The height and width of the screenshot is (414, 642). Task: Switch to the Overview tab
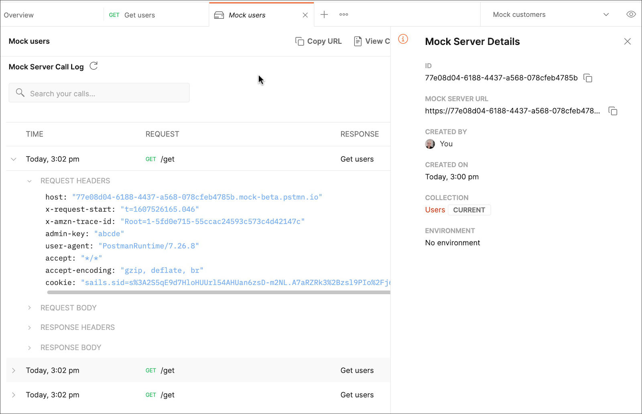point(19,15)
